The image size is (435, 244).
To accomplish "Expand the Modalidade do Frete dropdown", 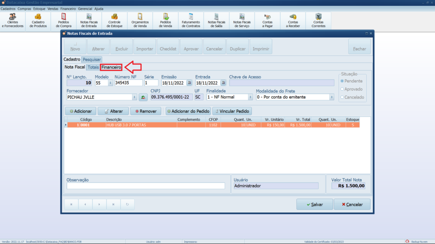I will (x=331, y=97).
